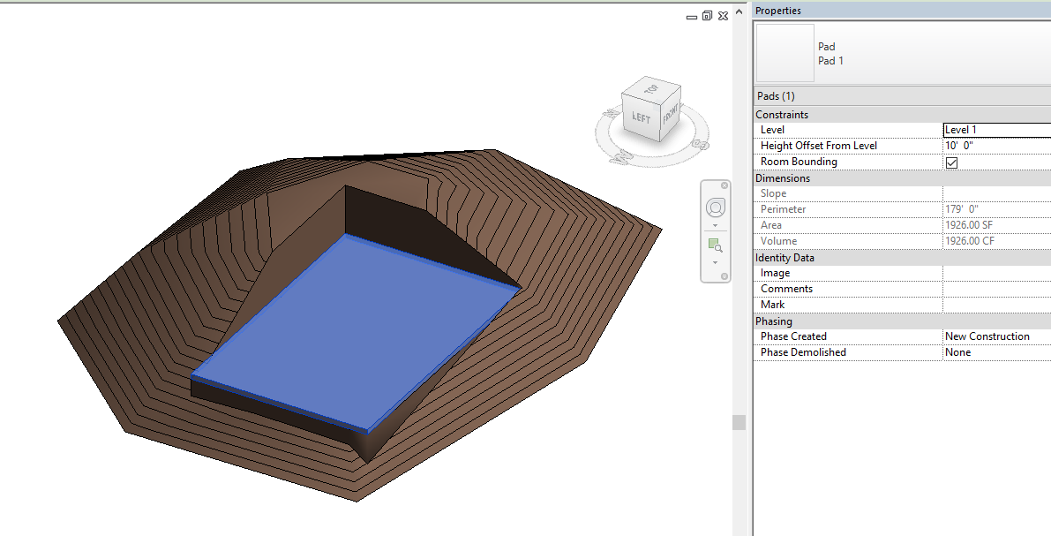The width and height of the screenshot is (1051, 536).
Task: Collapse the Dimensions section header
Action: click(x=902, y=178)
